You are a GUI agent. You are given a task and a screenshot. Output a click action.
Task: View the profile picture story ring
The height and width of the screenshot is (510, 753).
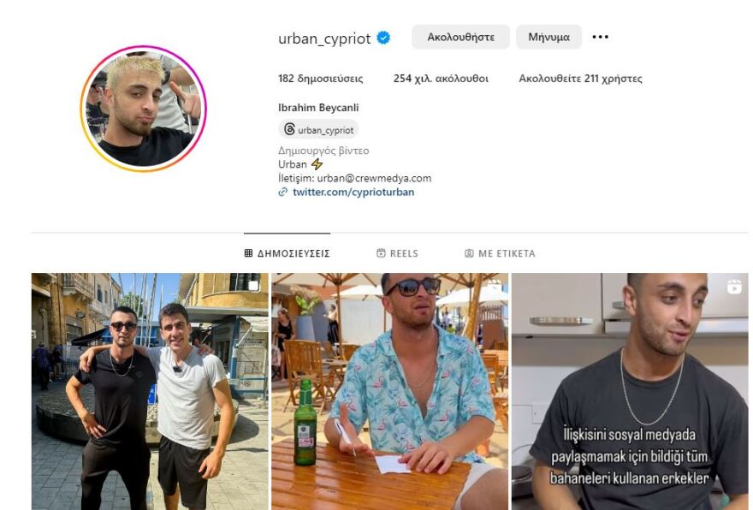point(143,109)
